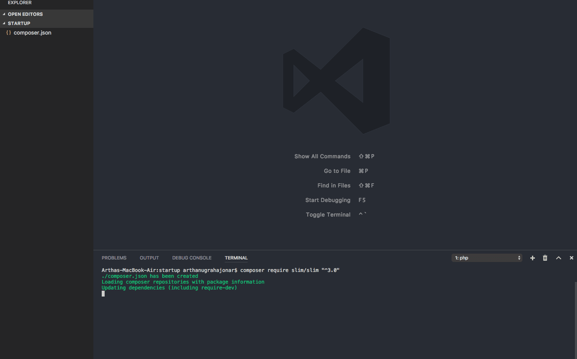Kill the terminal with the trash icon
The image size is (577, 359).
(x=545, y=258)
